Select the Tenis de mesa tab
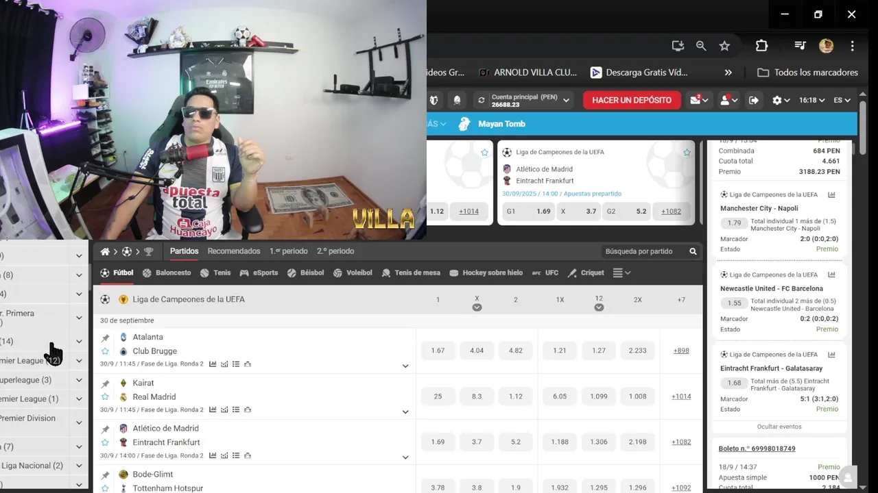878x493 pixels. pyautogui.click(x=411, y=273)
